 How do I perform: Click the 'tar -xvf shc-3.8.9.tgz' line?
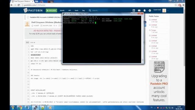click(40, 52)
